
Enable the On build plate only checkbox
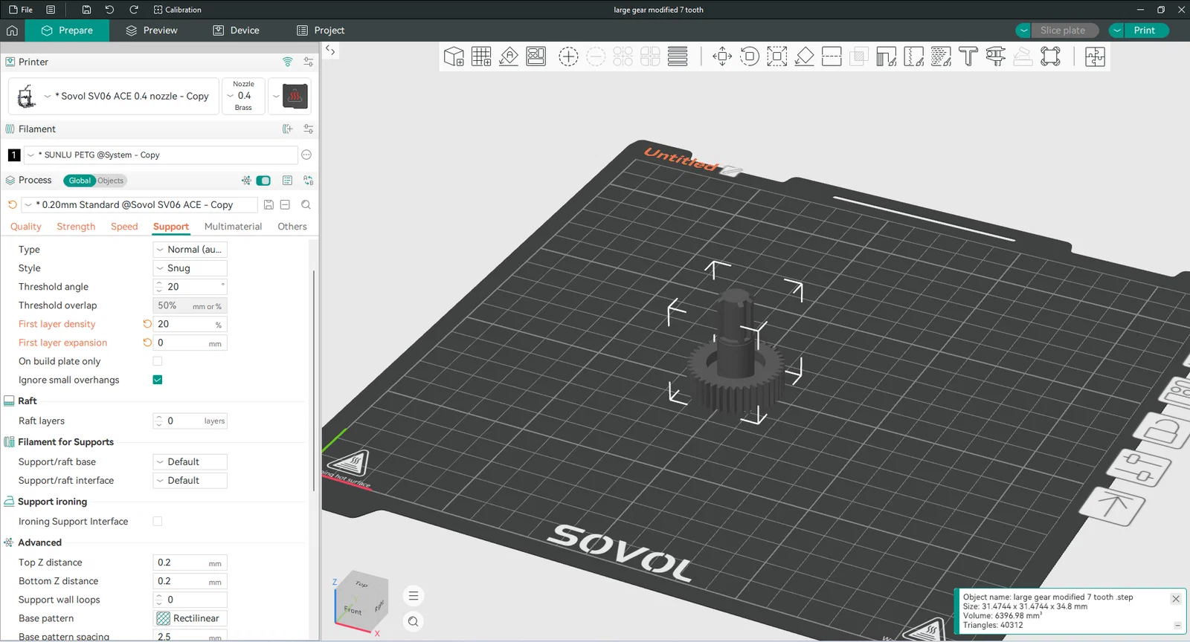pyautogui.click(x=158, y=361)
